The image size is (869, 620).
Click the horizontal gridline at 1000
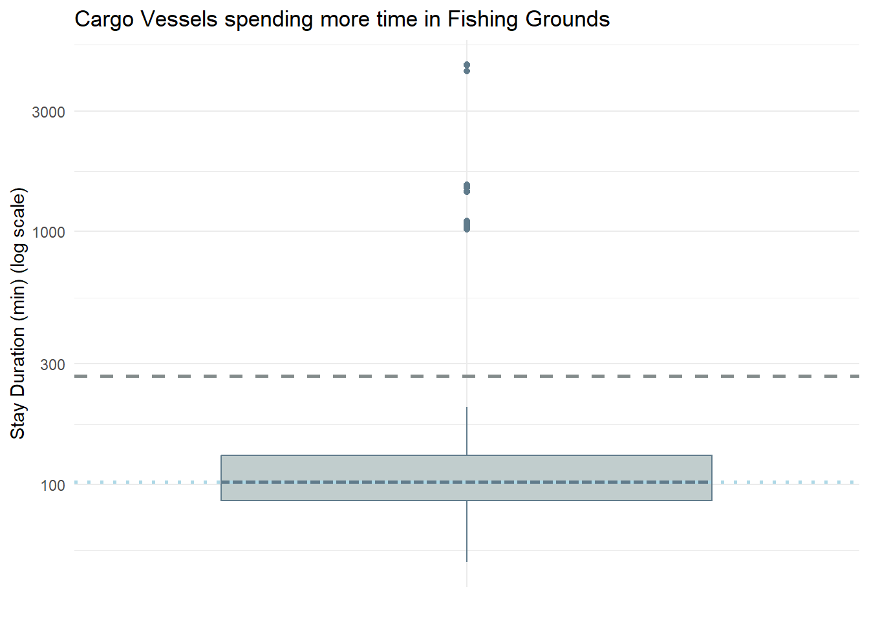coord(259,231)
